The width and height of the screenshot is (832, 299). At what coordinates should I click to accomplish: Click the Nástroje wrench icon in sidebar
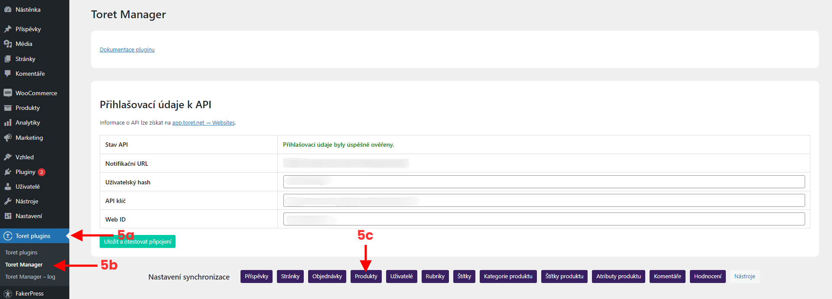pyautogui.click(x=8, y=201)
